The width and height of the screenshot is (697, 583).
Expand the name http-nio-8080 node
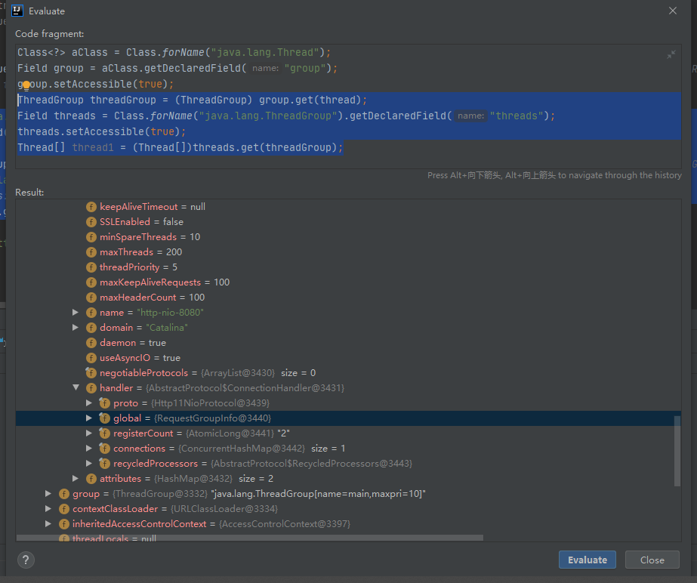(76, 313)
